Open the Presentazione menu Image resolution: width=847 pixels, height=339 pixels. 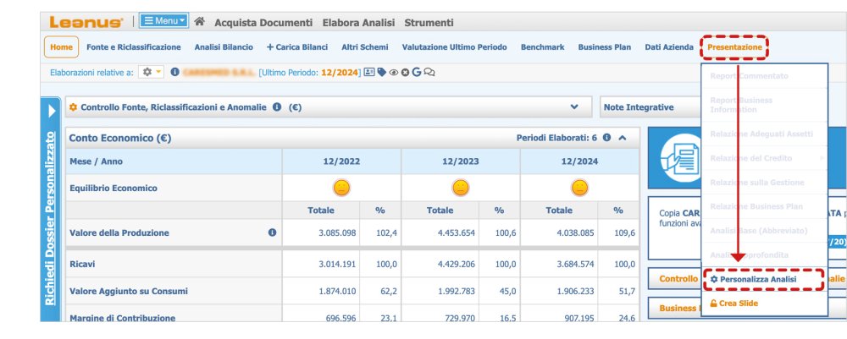click(734, 47)
